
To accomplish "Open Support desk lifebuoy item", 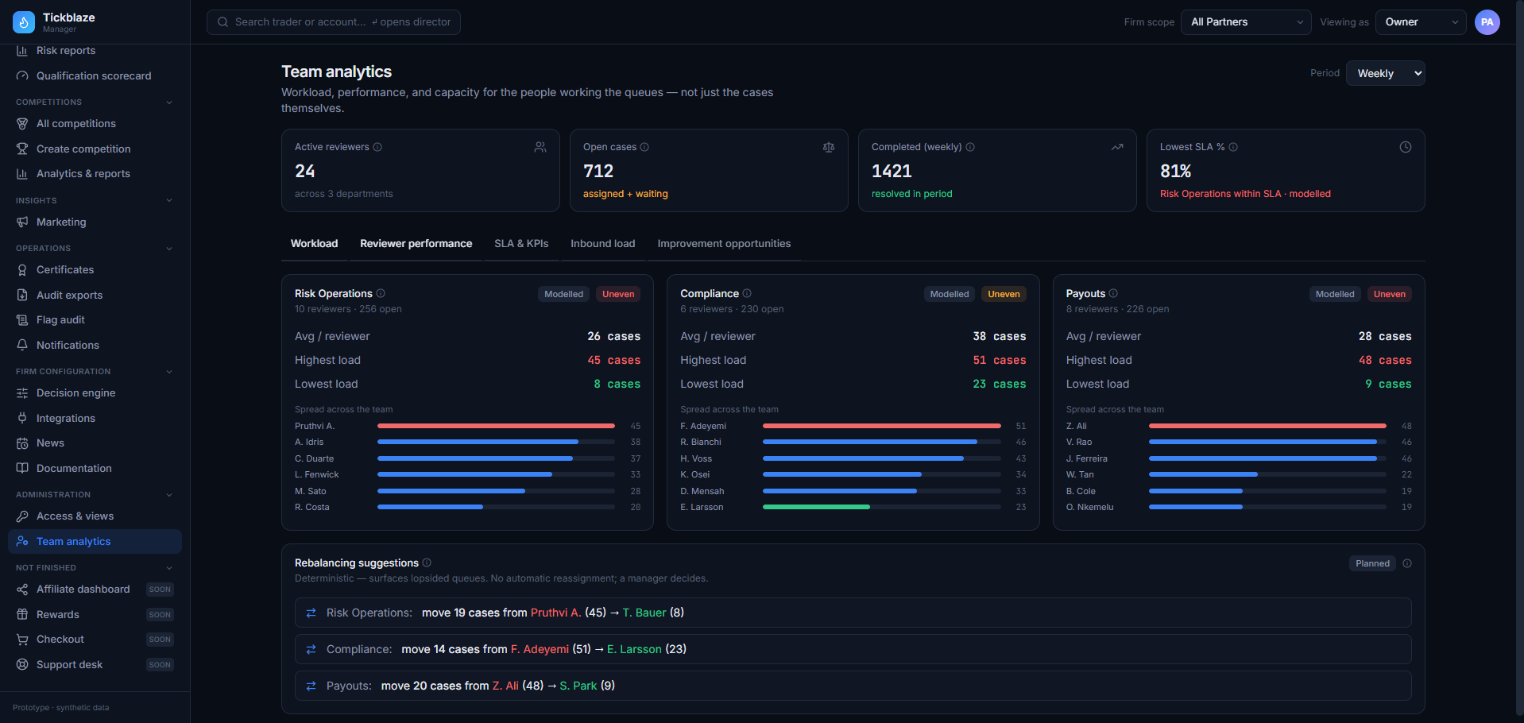I will coord(95,665).
